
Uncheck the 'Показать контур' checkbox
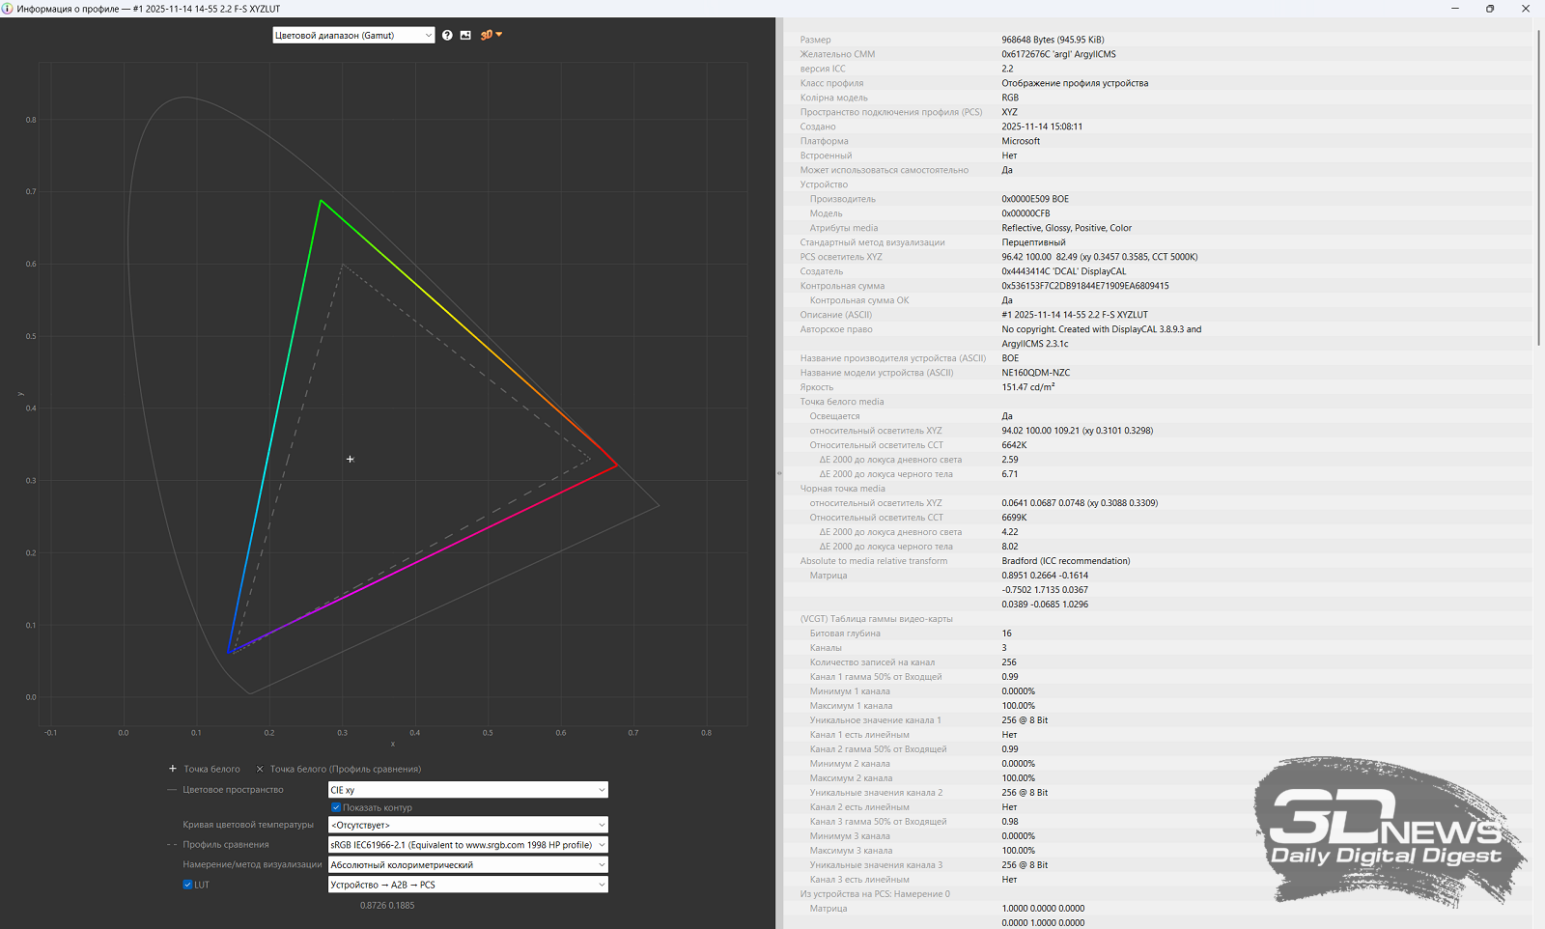[x=336, y=807]
